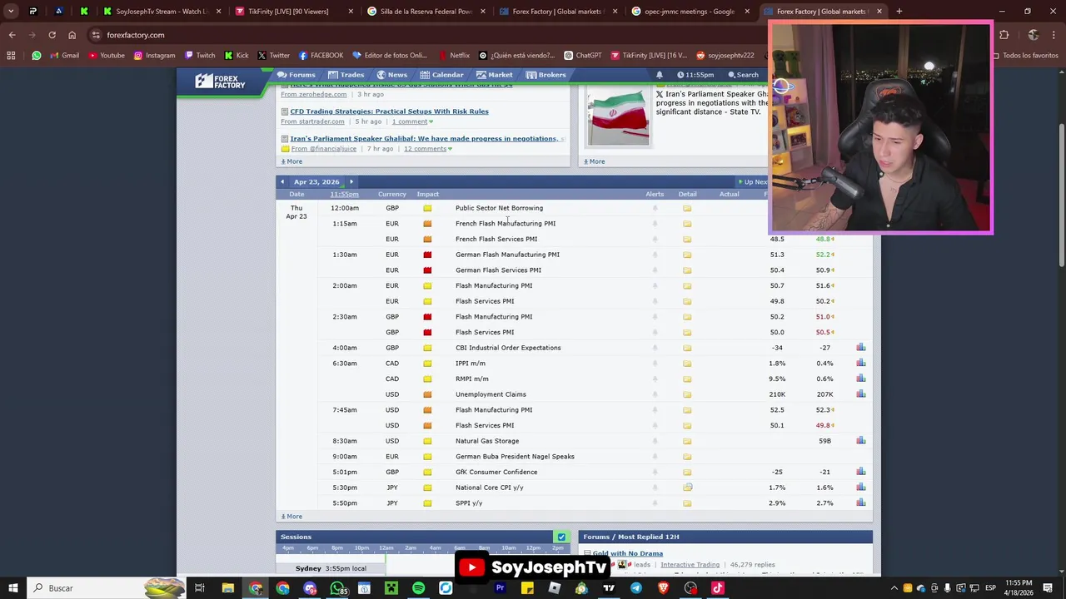Open Iran's Parliament Speaker Ghalibaf headline
Screen dimensions: 1066x599
pos(427,139)
